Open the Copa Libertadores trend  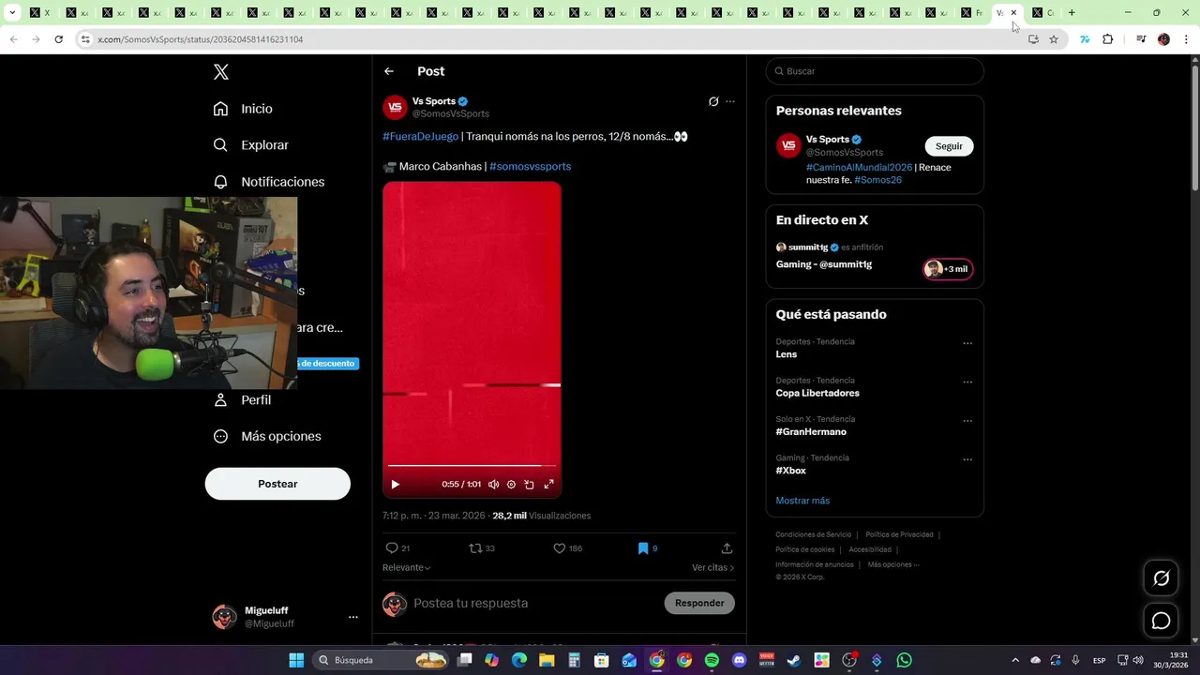[817, 393]
